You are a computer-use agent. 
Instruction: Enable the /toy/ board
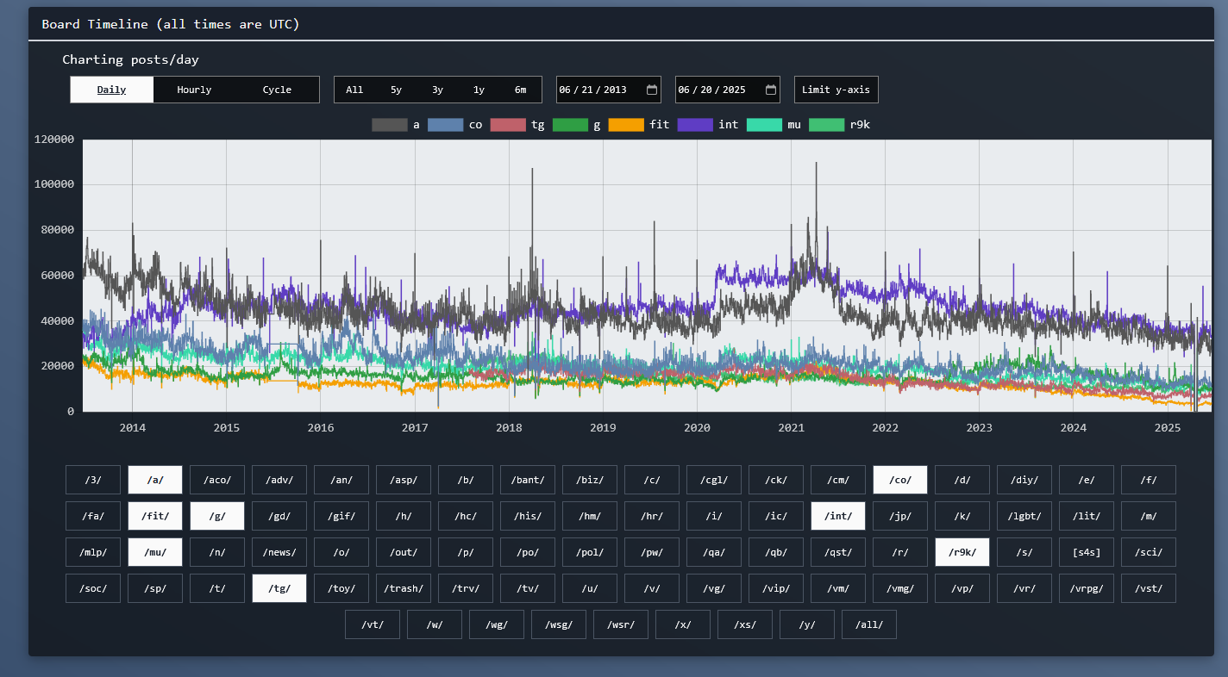coord(341,588)
